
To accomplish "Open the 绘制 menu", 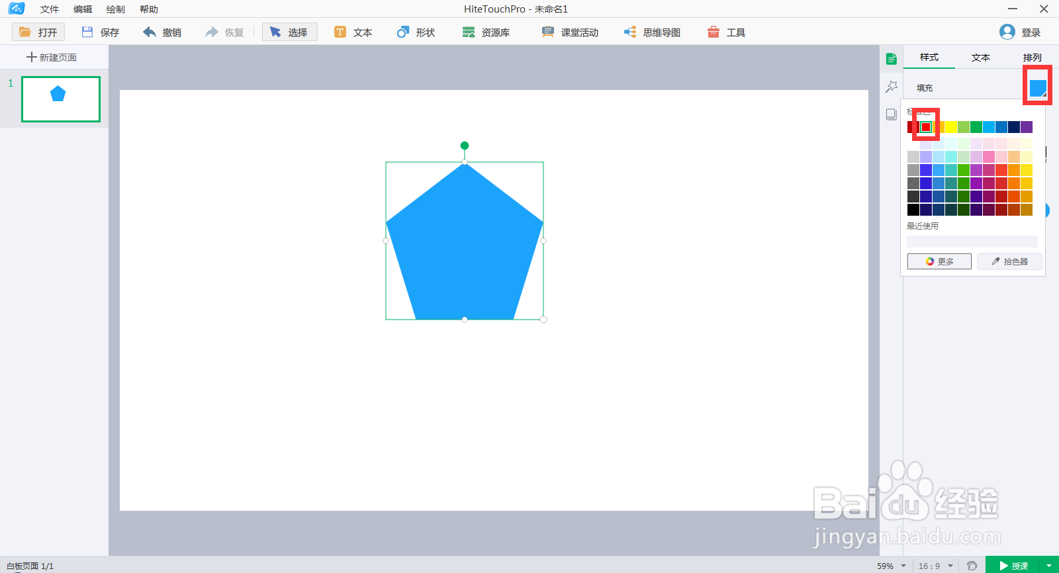I will click(x=116, y=9).
